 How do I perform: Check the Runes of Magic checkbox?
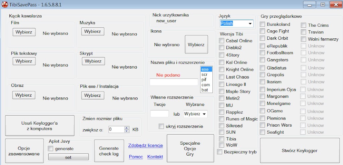click(x=222, y=119)
